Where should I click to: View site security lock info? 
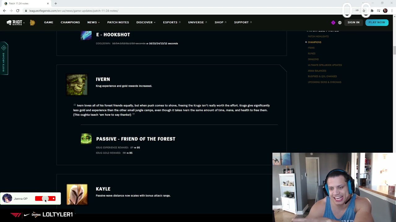(x=26, y=11)
